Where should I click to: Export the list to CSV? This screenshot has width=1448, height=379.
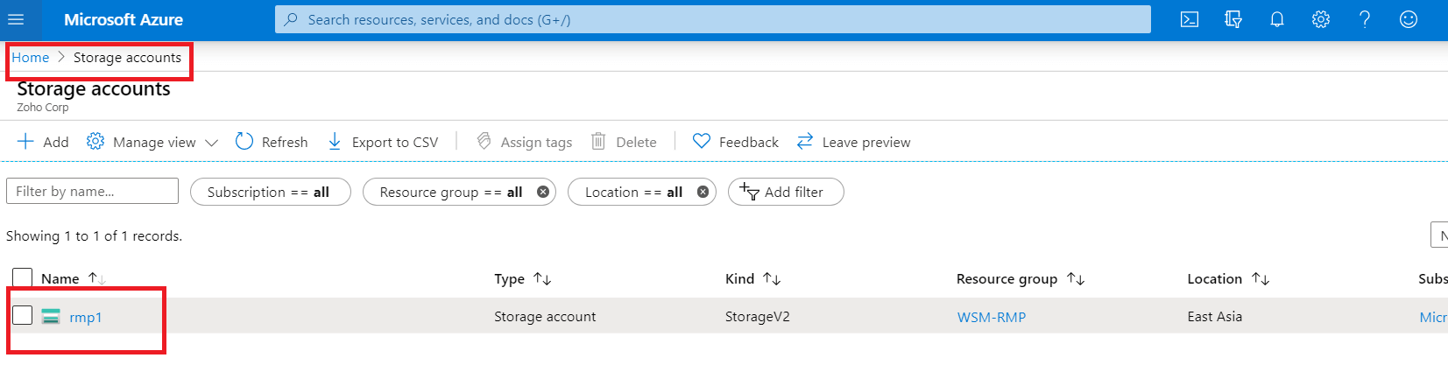[383, 142]
